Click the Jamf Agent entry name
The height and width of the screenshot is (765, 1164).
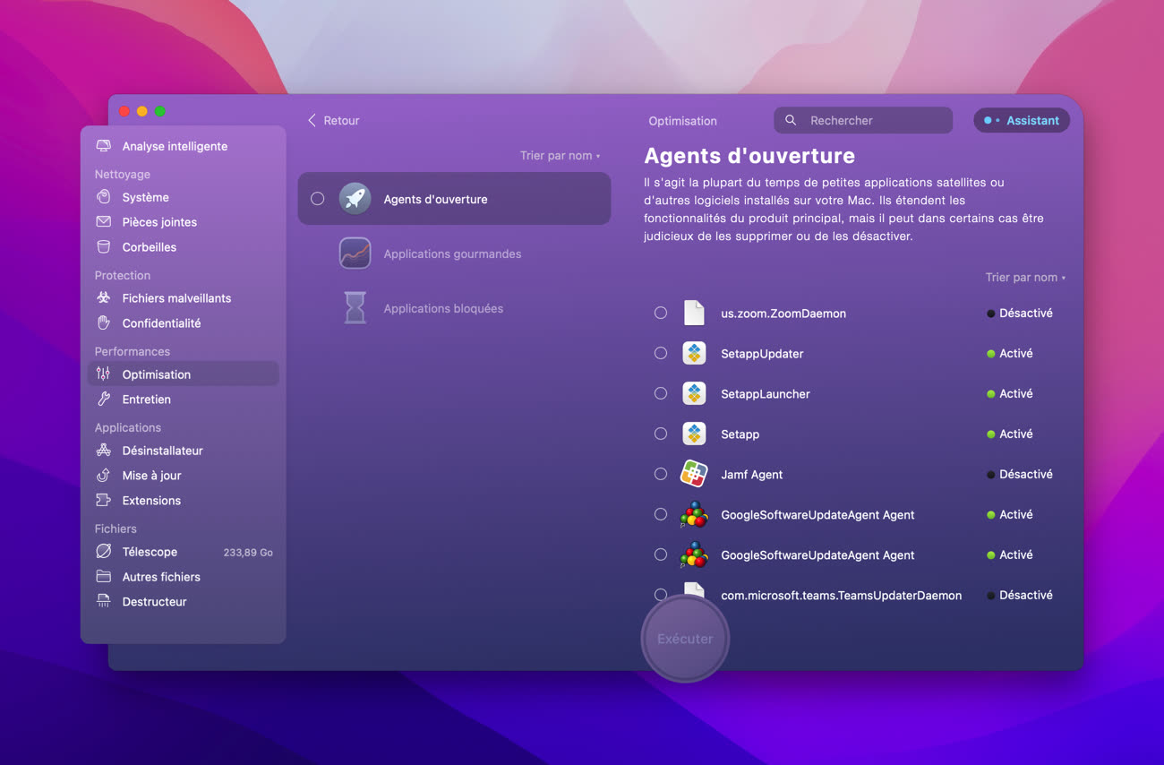point(752,474)
